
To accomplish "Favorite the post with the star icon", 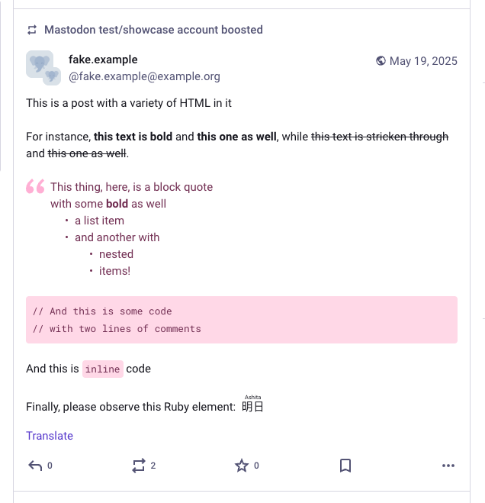I will coord(242,466).
